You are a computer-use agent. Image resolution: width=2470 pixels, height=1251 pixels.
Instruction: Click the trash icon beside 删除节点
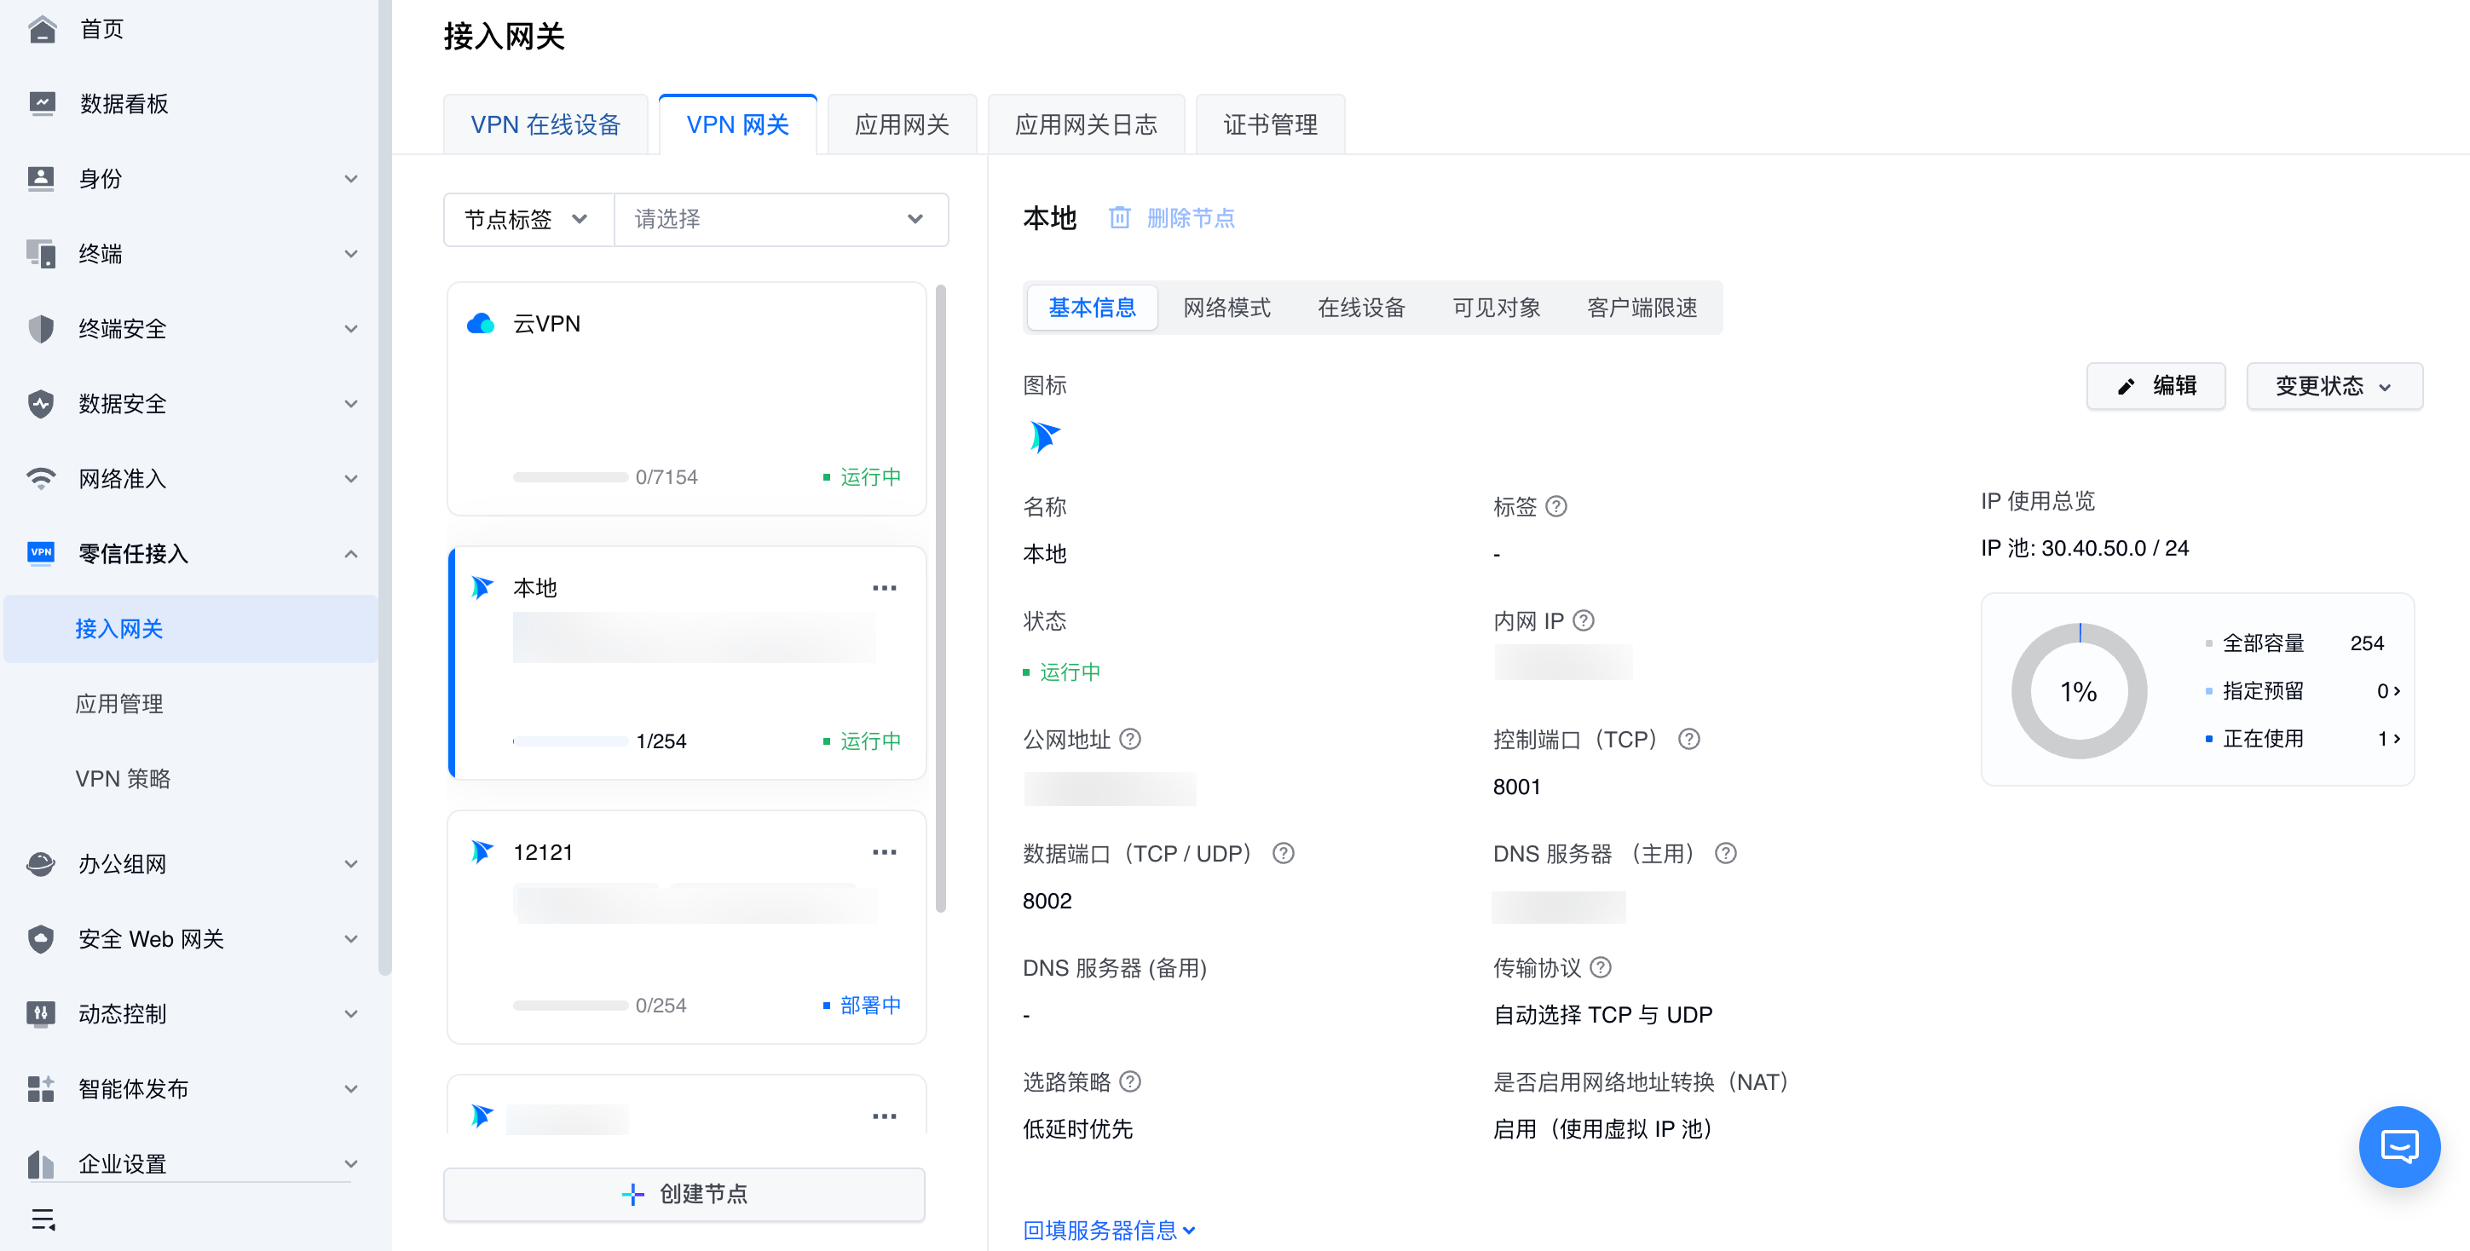tap(1119, 217)
